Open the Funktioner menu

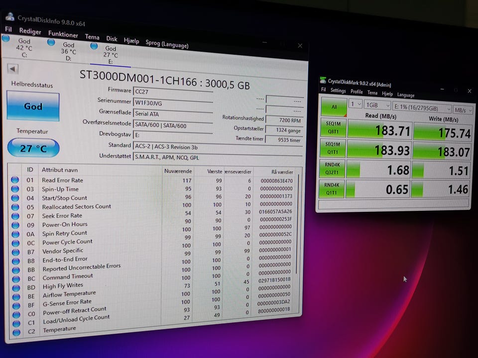pyautogui.click(x=63, y=34)
